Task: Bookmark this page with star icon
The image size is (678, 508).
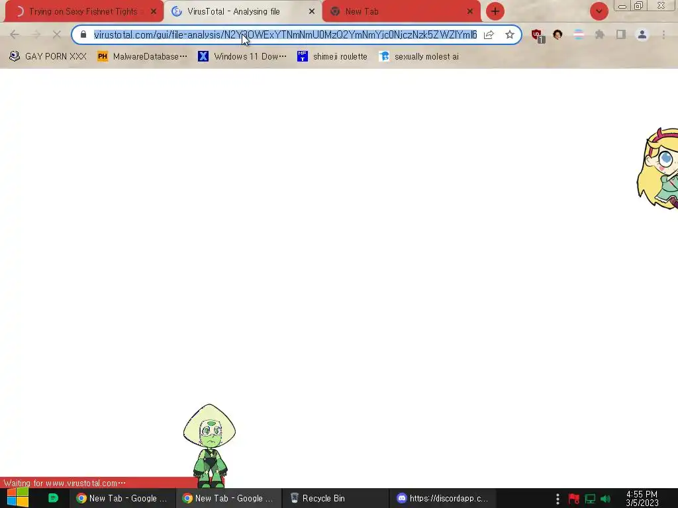Action: [510, 34]
